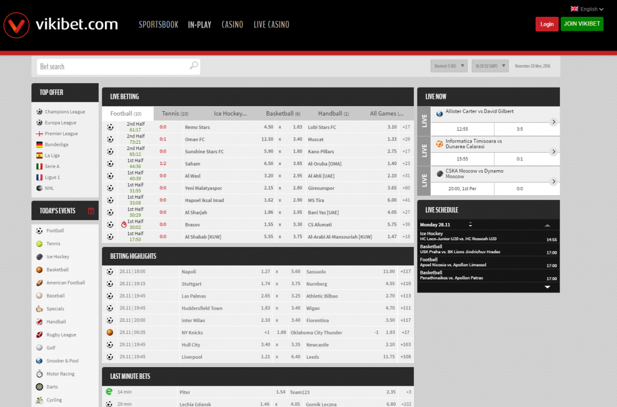Click the Ligue 1 French flag icon
Image resolution: width=617 pixels, height=407 pixels.
tap(39, 177)
